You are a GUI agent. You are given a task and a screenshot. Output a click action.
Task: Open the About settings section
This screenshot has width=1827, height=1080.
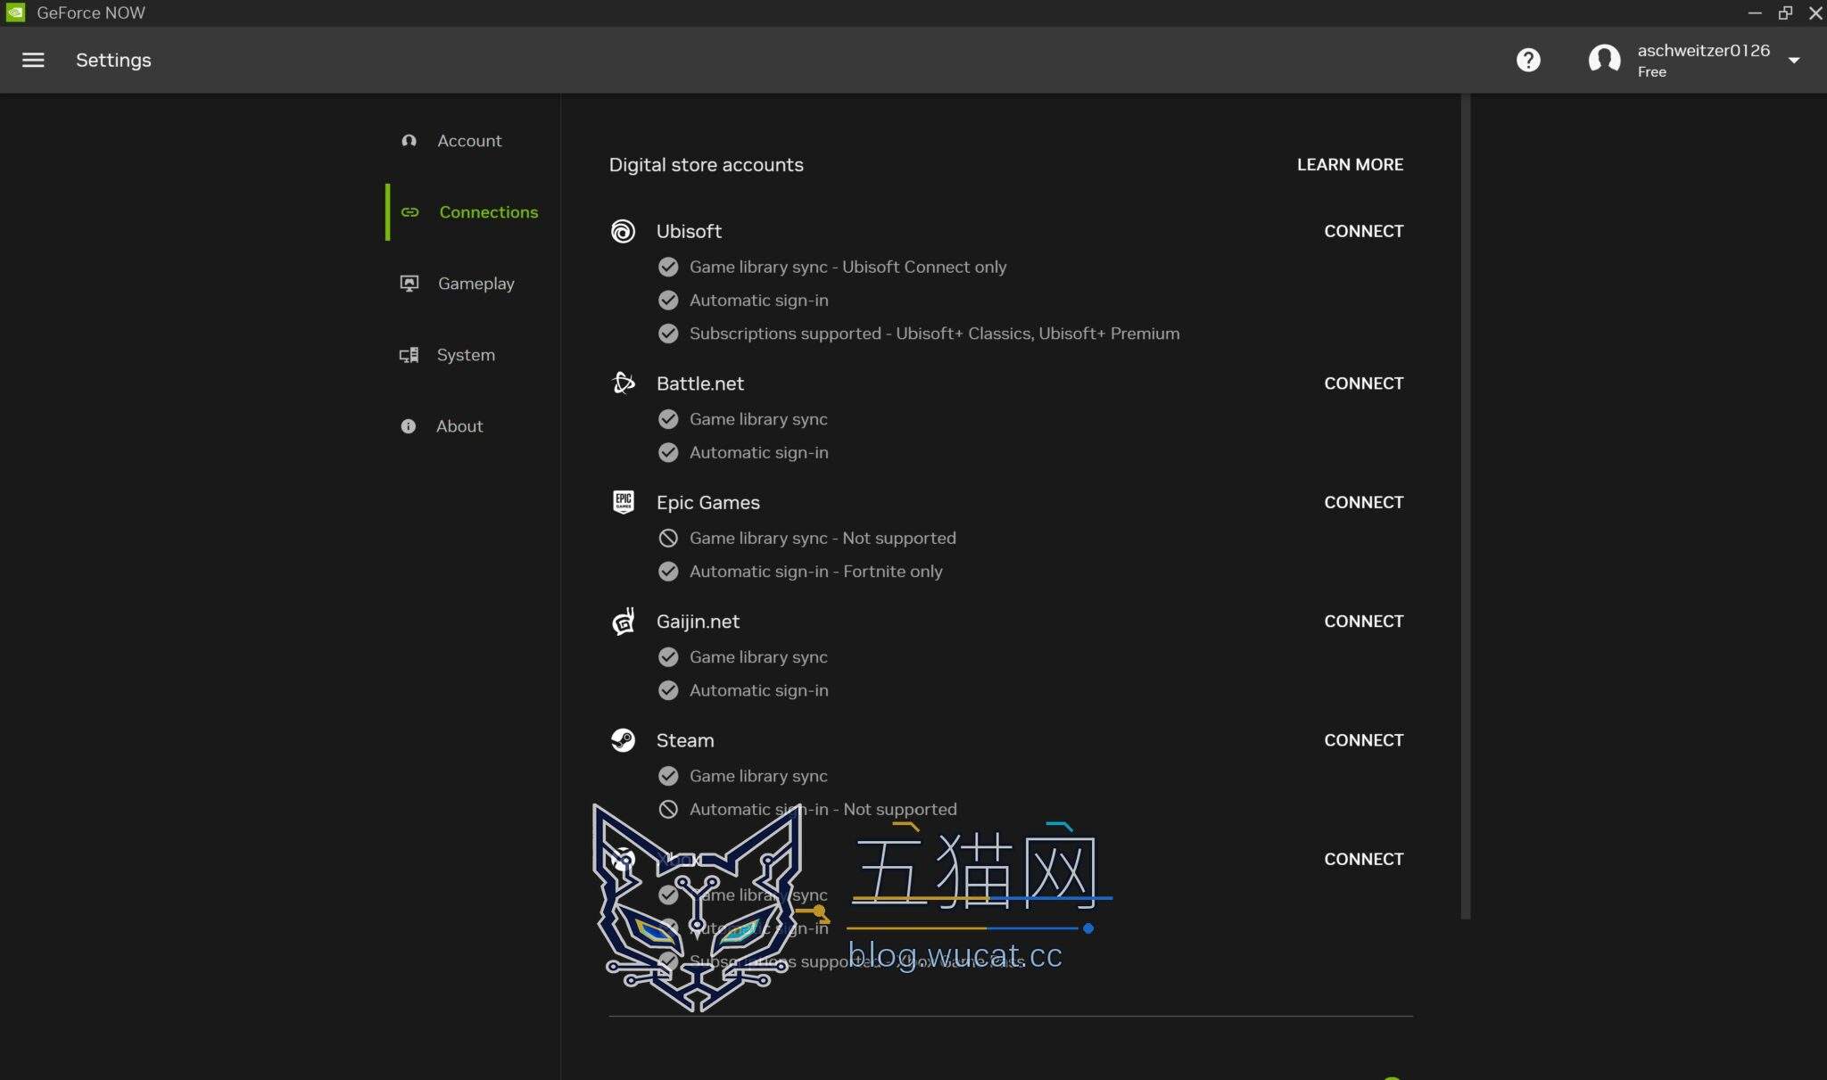tap(459, 426)
